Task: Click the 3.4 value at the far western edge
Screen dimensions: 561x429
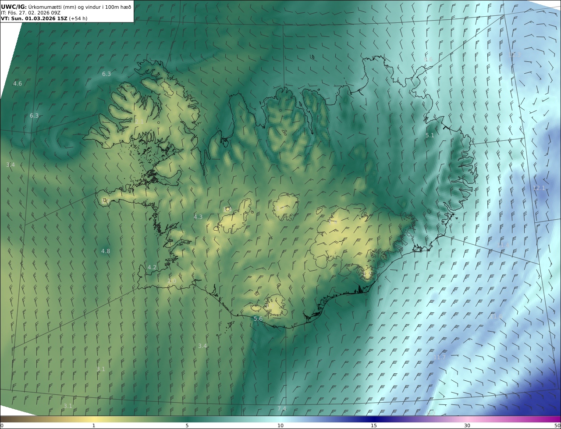Action: (11, 164)
